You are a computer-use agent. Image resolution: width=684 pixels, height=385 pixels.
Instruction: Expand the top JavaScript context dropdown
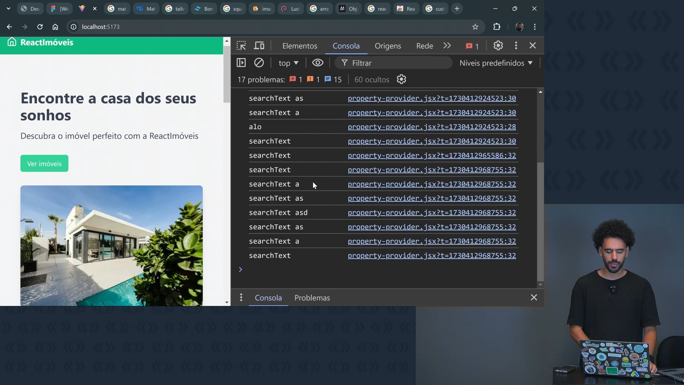click(x=288, y=63)
